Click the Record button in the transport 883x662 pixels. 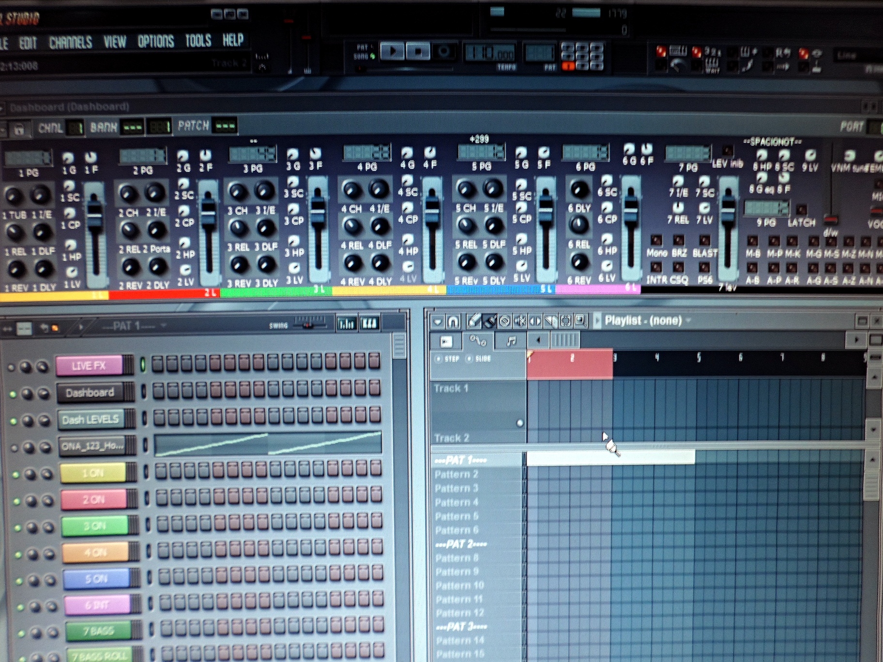click(x=443, y=51)
